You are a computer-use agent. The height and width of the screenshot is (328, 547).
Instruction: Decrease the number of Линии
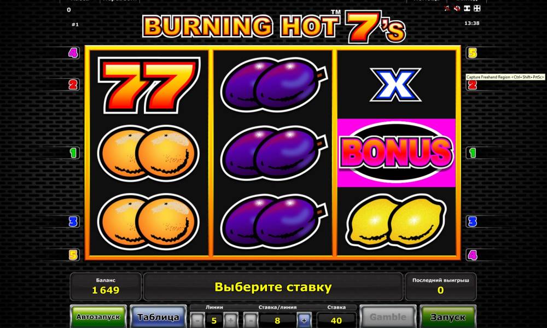coord(198,320)
